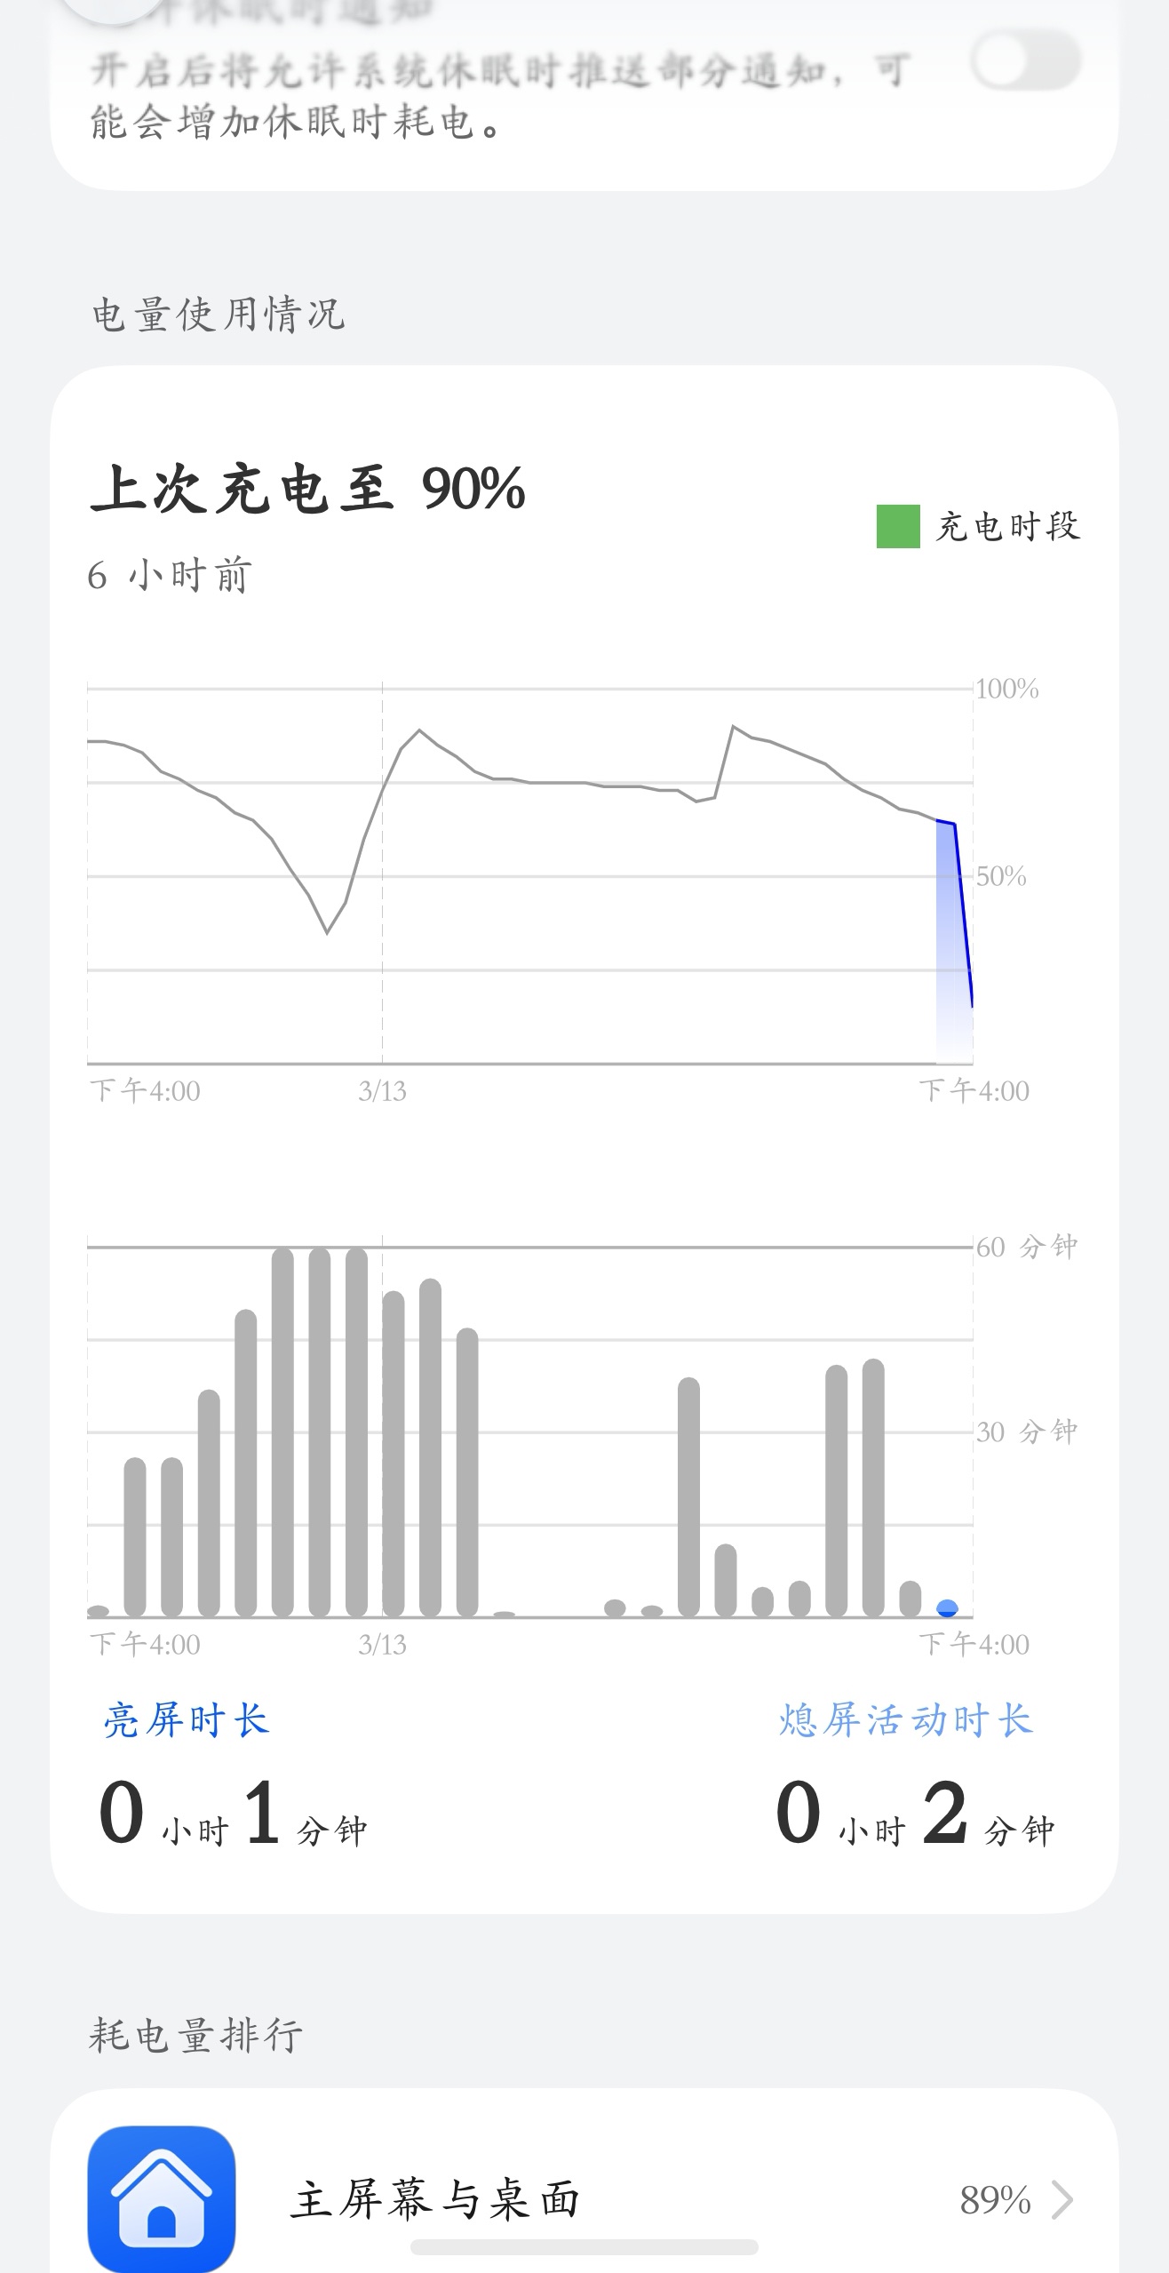The width and height of the screenshot is (1169, 2273).
Task: Toggle the sleep notification switch
Action: point(1026,61)
